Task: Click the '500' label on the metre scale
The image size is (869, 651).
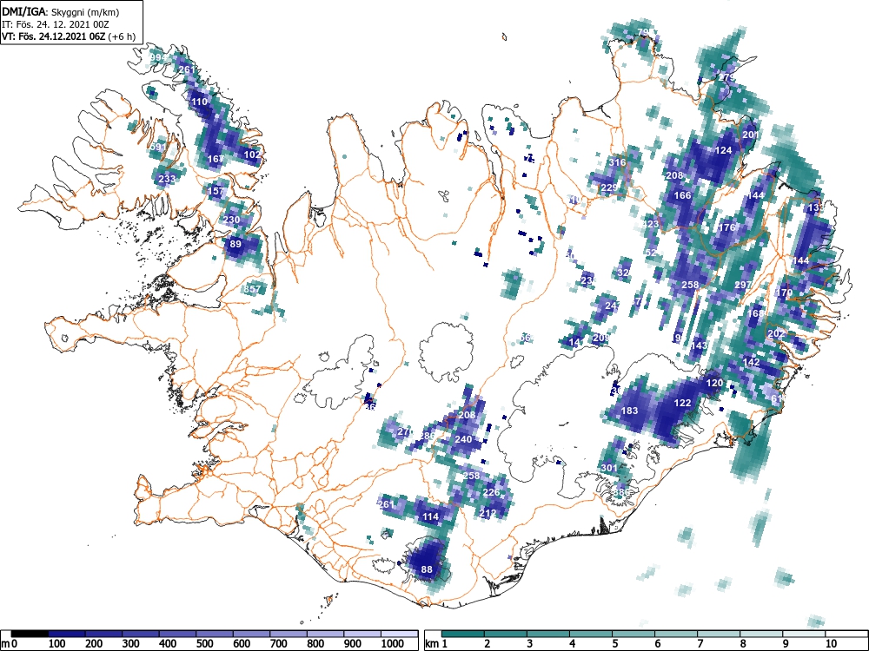Action: click(204, 644)
